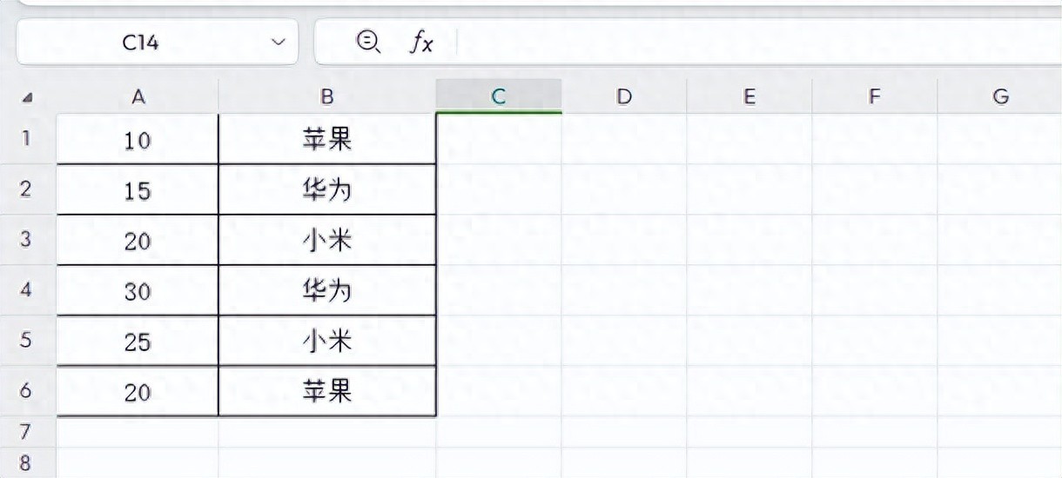This screenshot has width=1062, height=478.
Task: Click the fx insert function icon
Action: pos(421,42)
